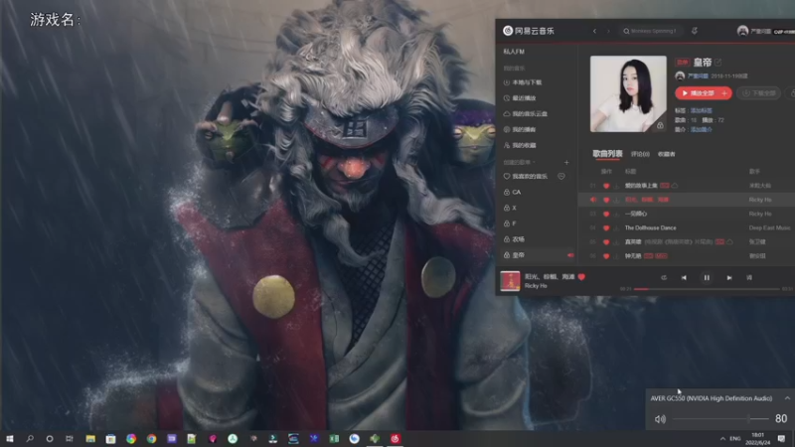Switch to 歌曲列表 tab
Screen dimensions: 795x447
607,154
